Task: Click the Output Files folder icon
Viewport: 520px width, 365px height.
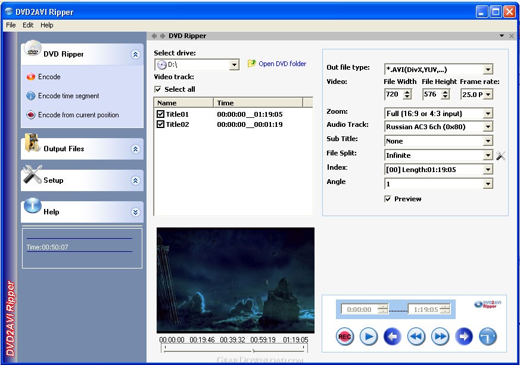Action: tap(32, 143)
